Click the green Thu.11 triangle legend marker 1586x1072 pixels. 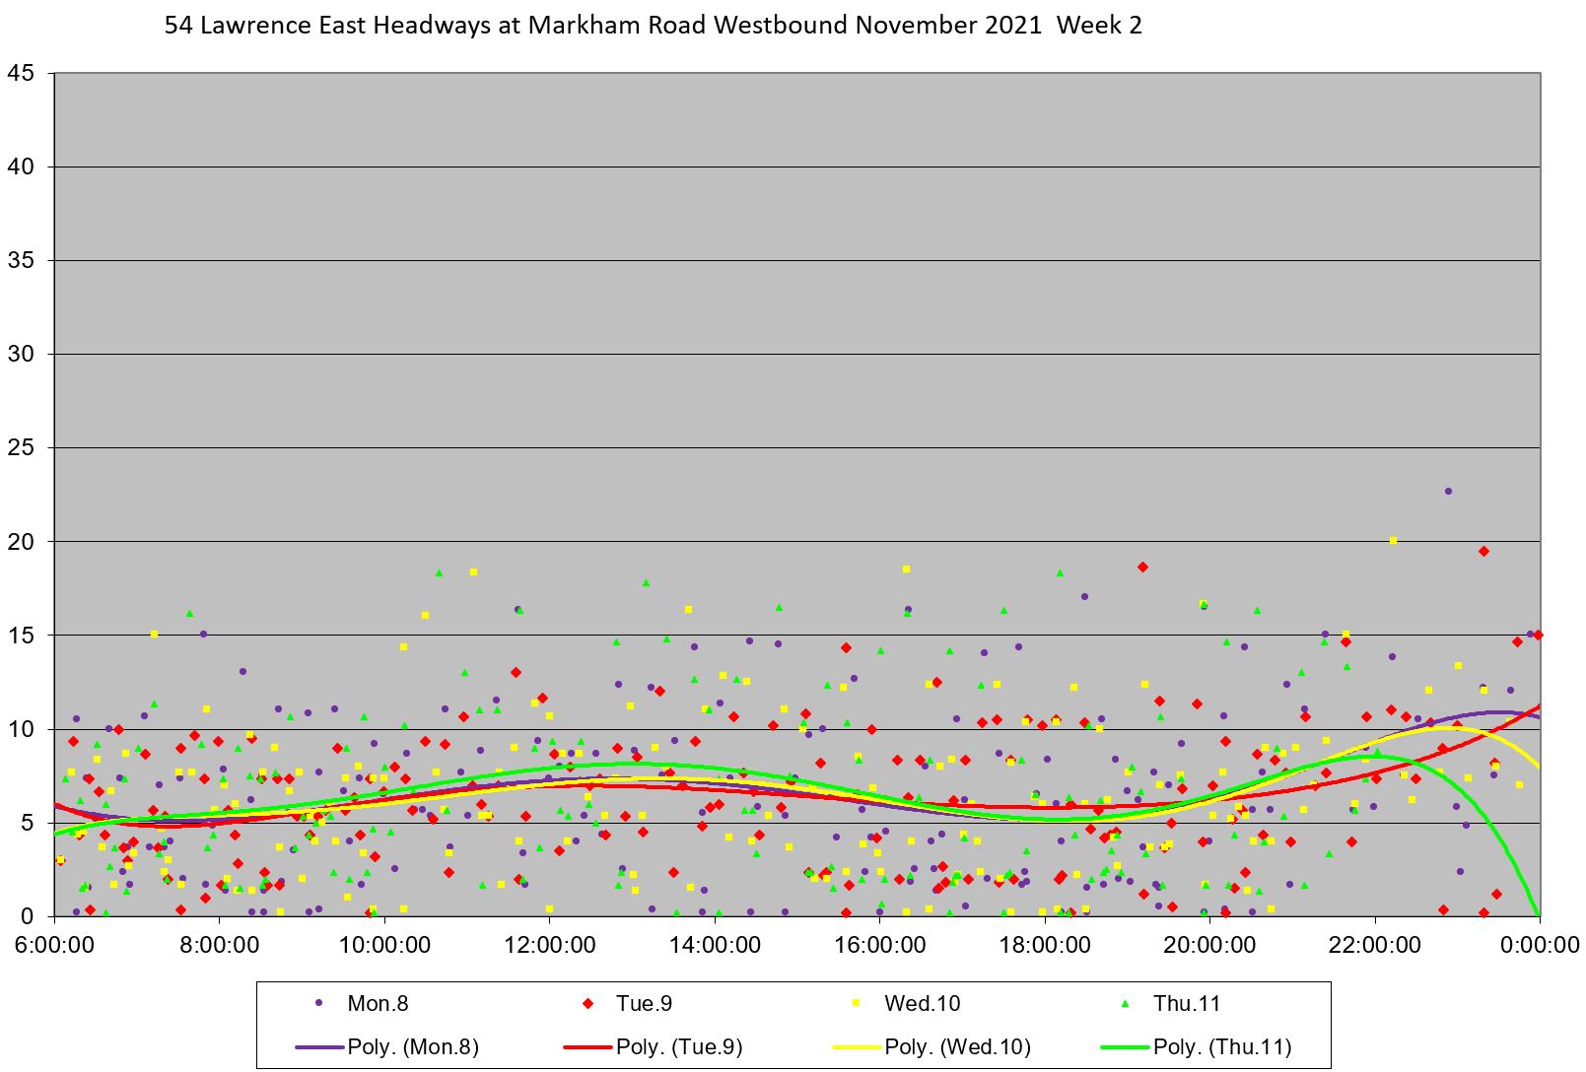(x=1125, y=1003)
